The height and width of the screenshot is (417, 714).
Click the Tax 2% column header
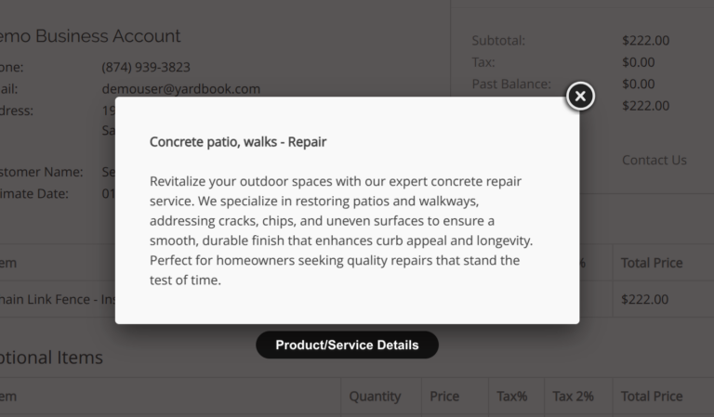click(x=573, y=397)
